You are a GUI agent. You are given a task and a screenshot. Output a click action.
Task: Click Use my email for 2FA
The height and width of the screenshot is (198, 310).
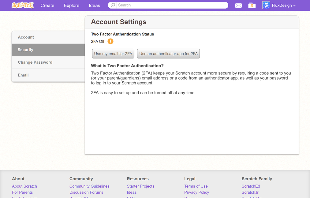tap(113, 54)
